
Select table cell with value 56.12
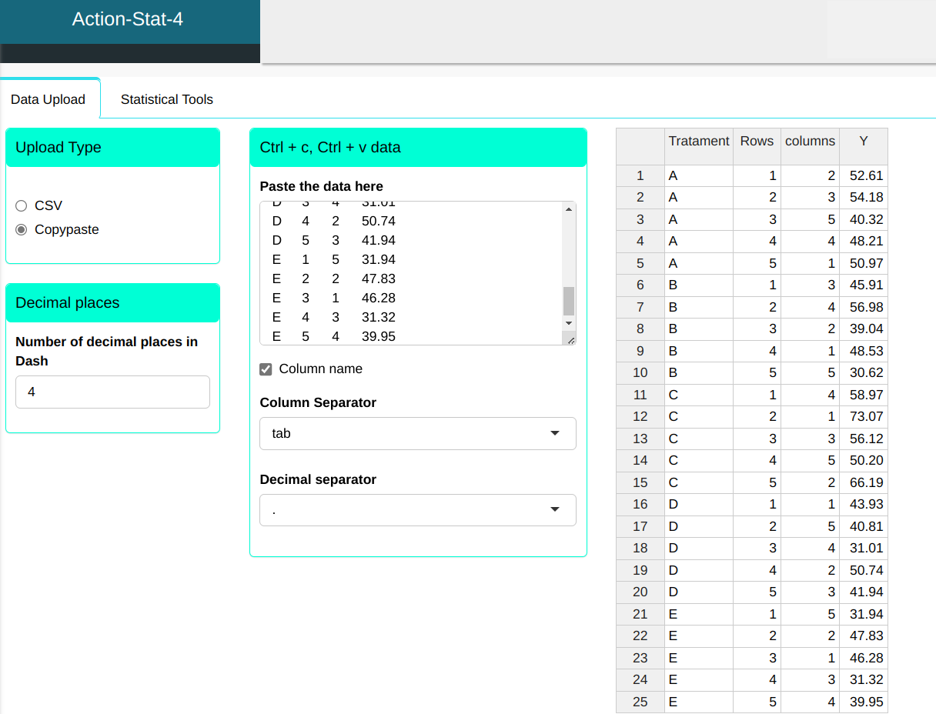(x=864, y=439)
